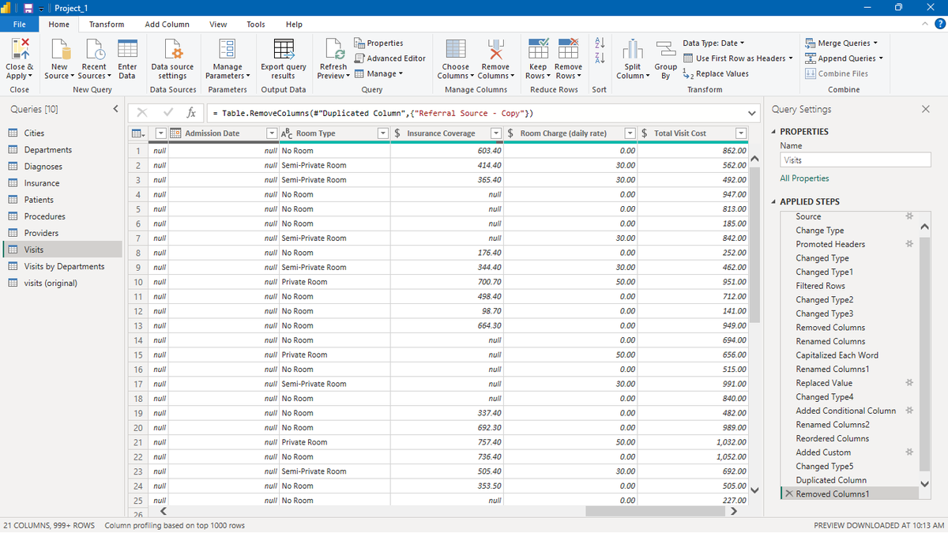This screenshot has height=533, width=948.
Task: Open gear settings for Added Custom step
Action: coord(909,452)
